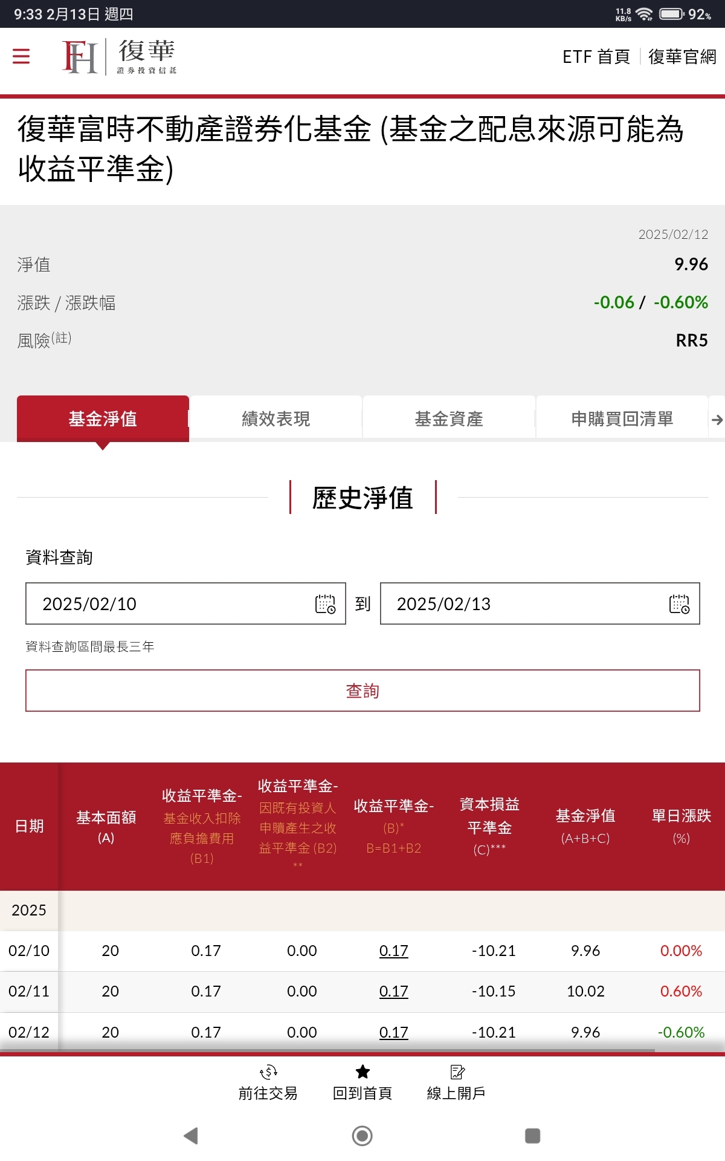725x1161 pixels.
Task: Tap the Wi-Fi status icon
Action: (645, 14)
